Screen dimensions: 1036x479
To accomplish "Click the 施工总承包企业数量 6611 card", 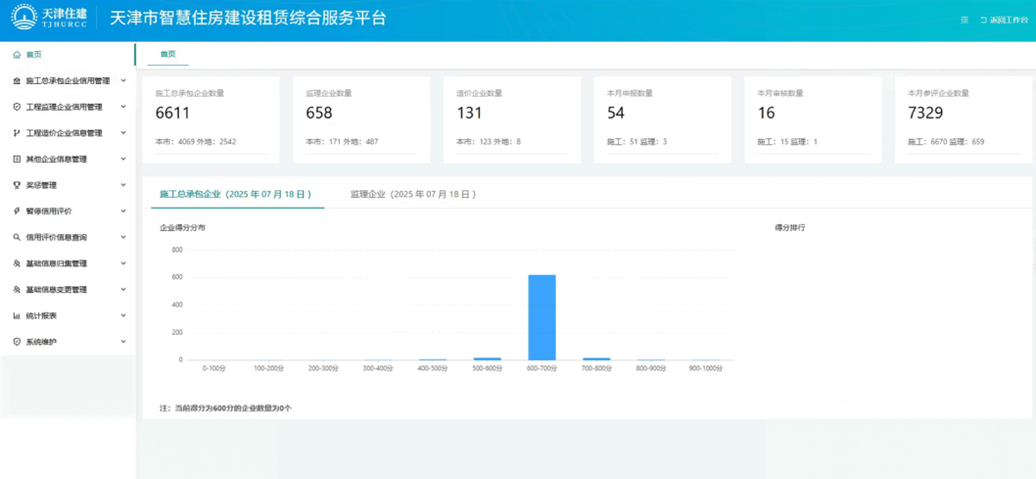I will (211, 120).
